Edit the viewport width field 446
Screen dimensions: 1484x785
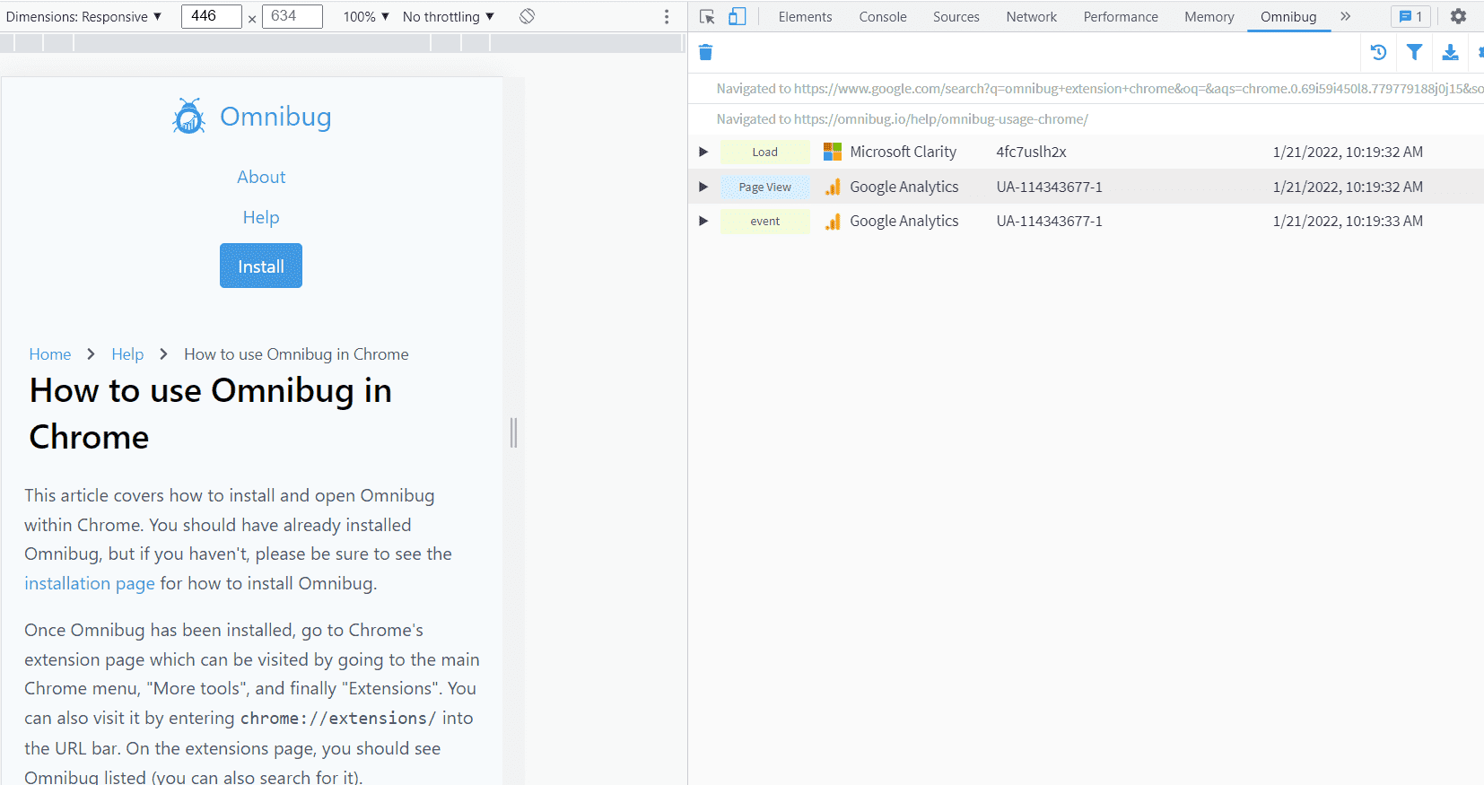(211, 16)
